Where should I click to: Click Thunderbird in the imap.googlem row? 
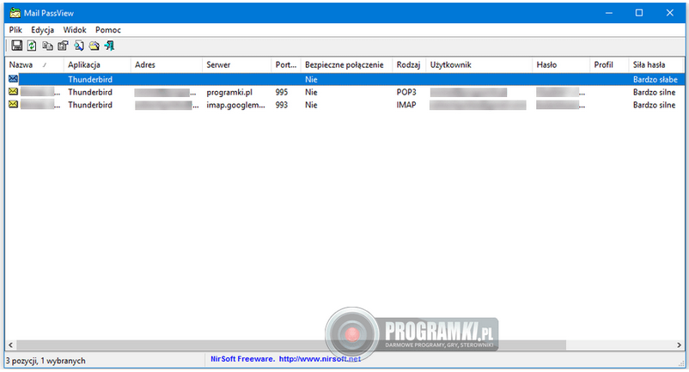pyautogui.click(x=90, y=105)
